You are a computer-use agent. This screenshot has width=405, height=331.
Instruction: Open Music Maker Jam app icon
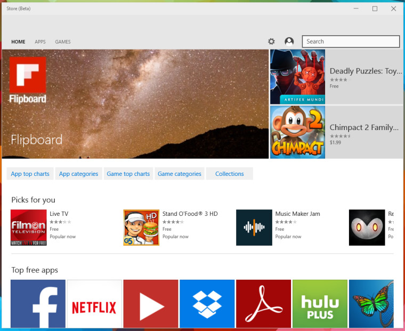(254, 228)
